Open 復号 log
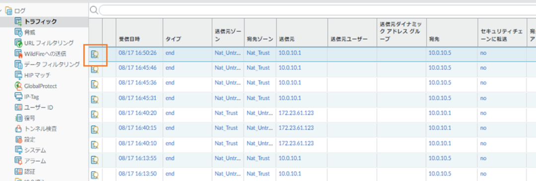 (x=30, y=118)
